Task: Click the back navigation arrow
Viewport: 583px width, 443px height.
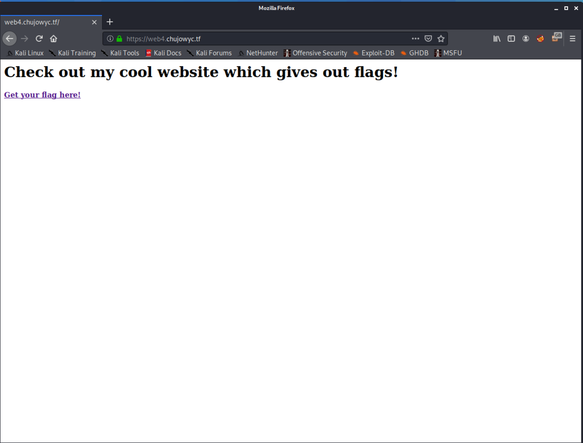Action: 9,38
